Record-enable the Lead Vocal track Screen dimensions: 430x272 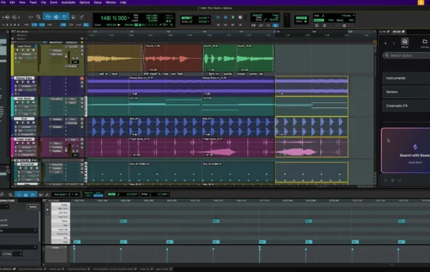point(17,50)
